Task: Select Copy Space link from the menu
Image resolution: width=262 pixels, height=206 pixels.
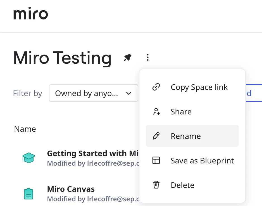Action: (x=199, y=87)
